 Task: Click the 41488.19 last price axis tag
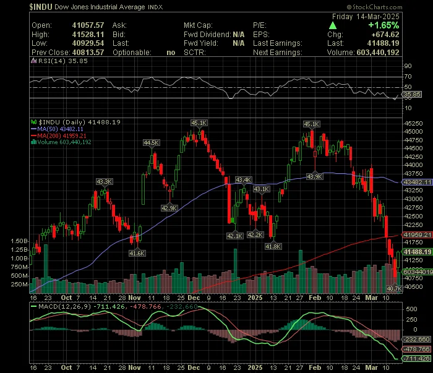coord(418,252)
